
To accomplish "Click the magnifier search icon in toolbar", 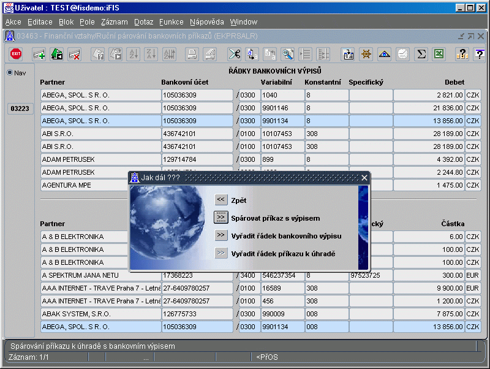I will 287,54.
